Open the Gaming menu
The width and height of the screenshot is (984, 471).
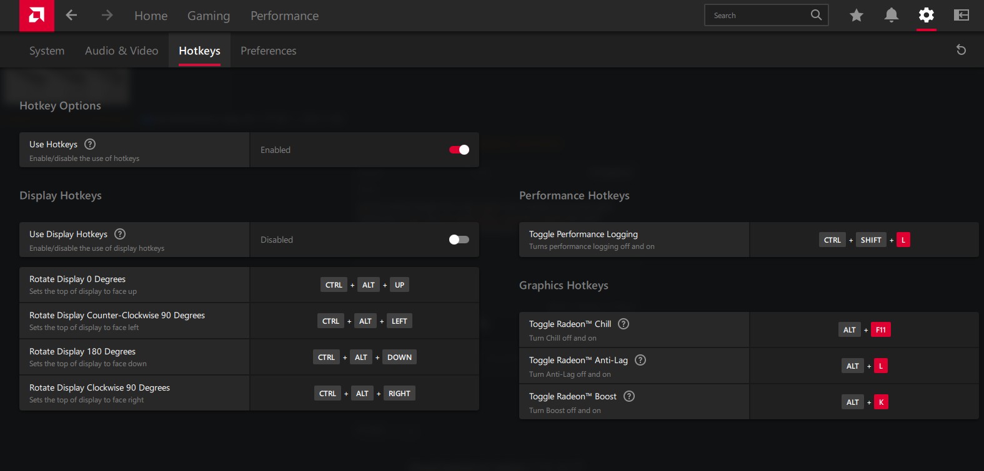point(209,16)
